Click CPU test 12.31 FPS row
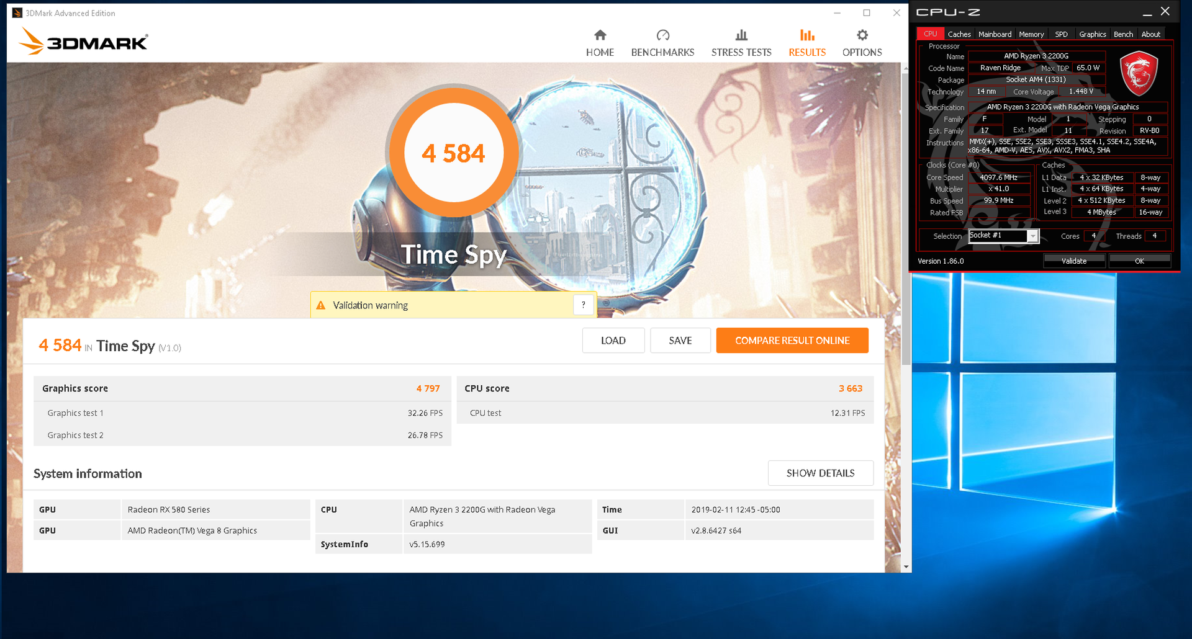The width and height of the screenshot is (1192, 639). (x=665, y=413)
